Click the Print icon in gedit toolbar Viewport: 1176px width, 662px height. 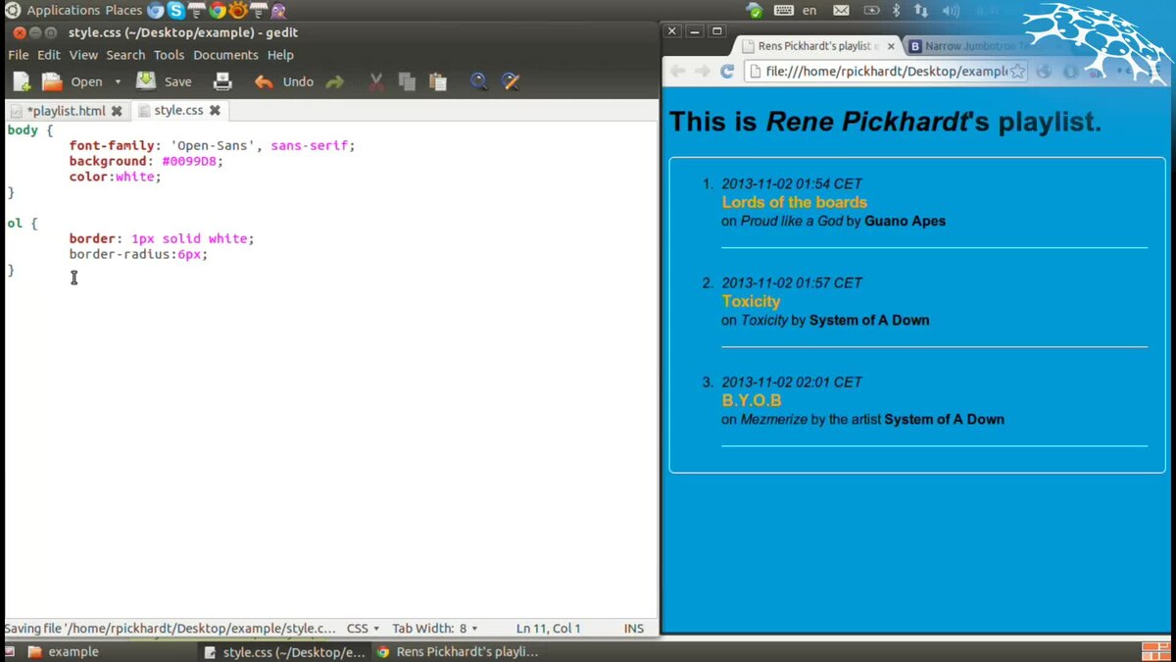(x=222, y=82)
